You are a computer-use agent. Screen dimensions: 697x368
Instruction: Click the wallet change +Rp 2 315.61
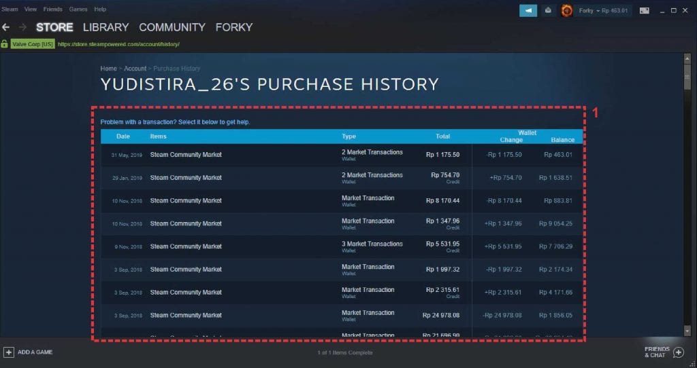point(503,293)
